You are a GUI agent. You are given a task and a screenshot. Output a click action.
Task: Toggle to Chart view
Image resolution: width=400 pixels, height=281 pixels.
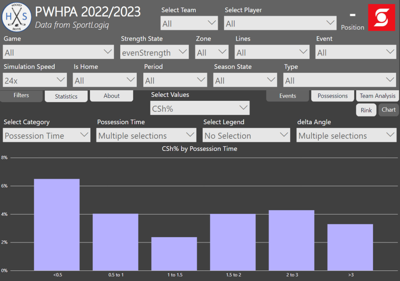pyautogui.click(x=389, y=110)
